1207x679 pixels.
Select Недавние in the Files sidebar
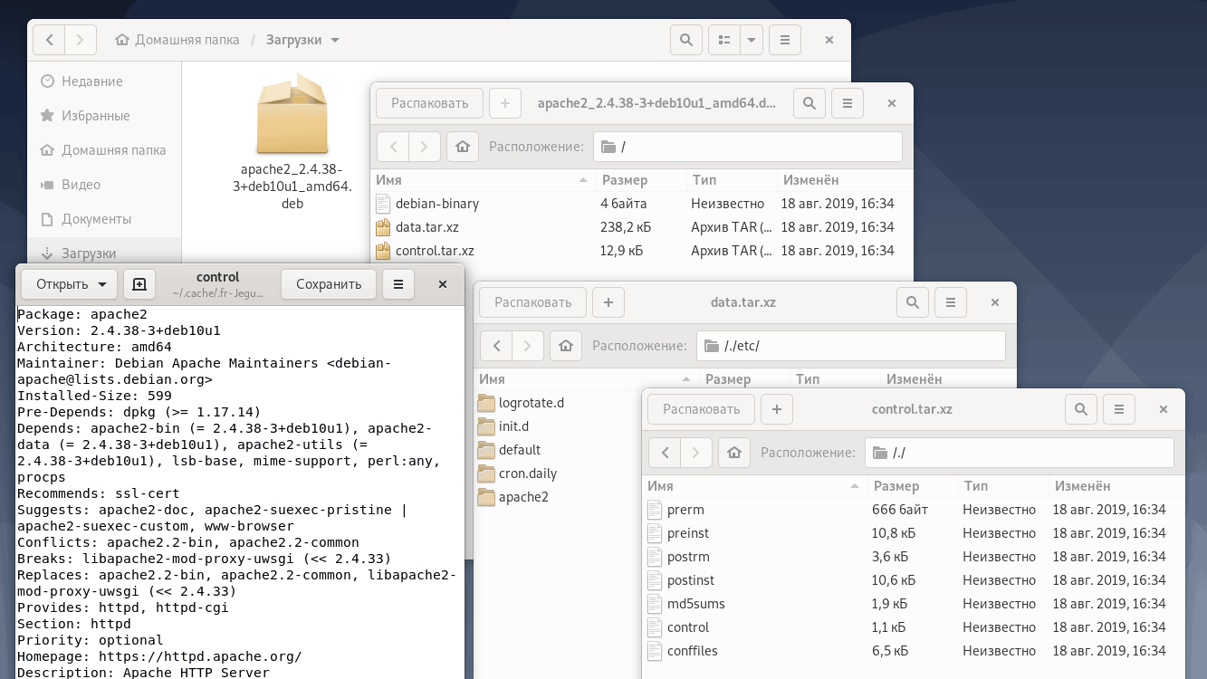(x=91, y=81)
